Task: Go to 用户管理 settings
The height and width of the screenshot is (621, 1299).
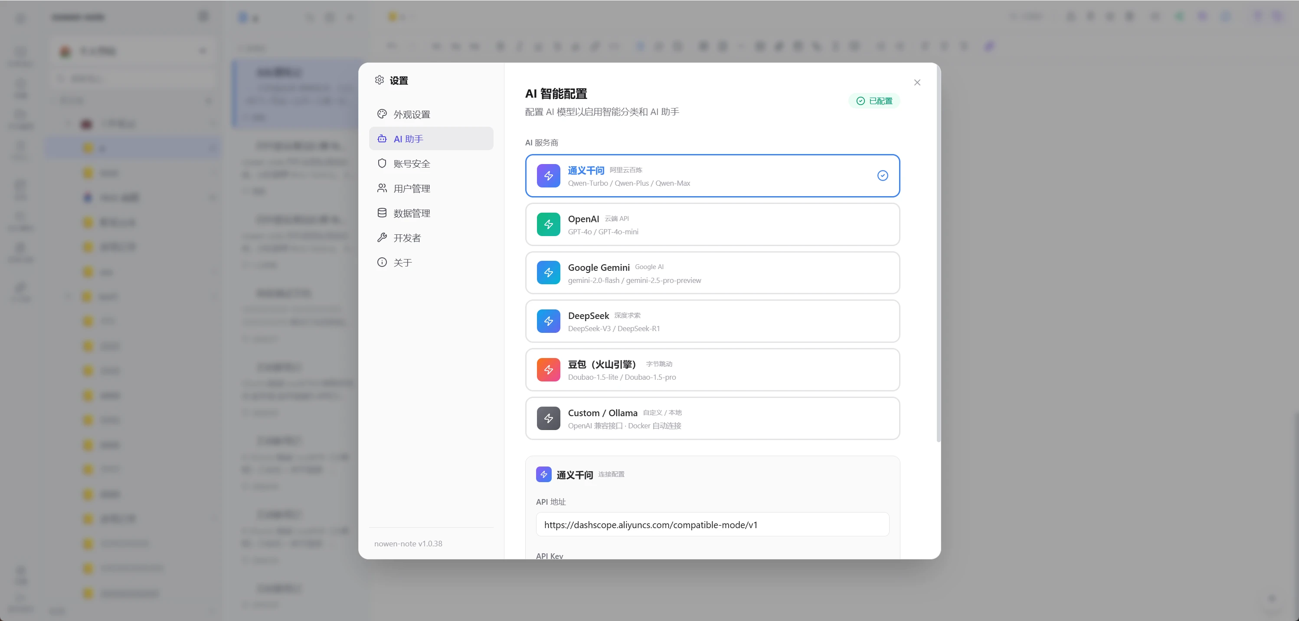Action: [x=431, y=188]
